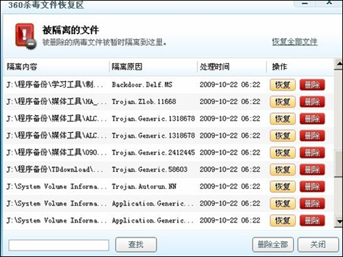Select the Trojan.Zlob.11668 reason cell
Image resolution: width=343 pixels, height=257 pixels.
144,101
